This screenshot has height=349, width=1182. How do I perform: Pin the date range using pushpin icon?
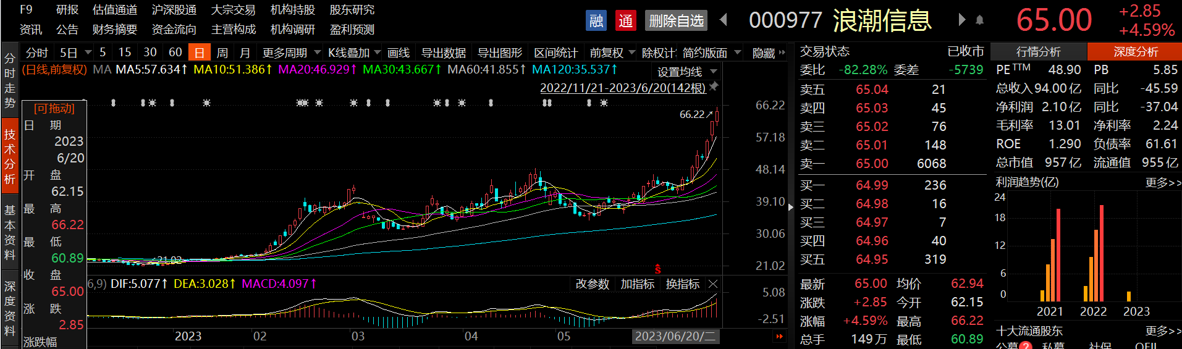coord(714,86)
